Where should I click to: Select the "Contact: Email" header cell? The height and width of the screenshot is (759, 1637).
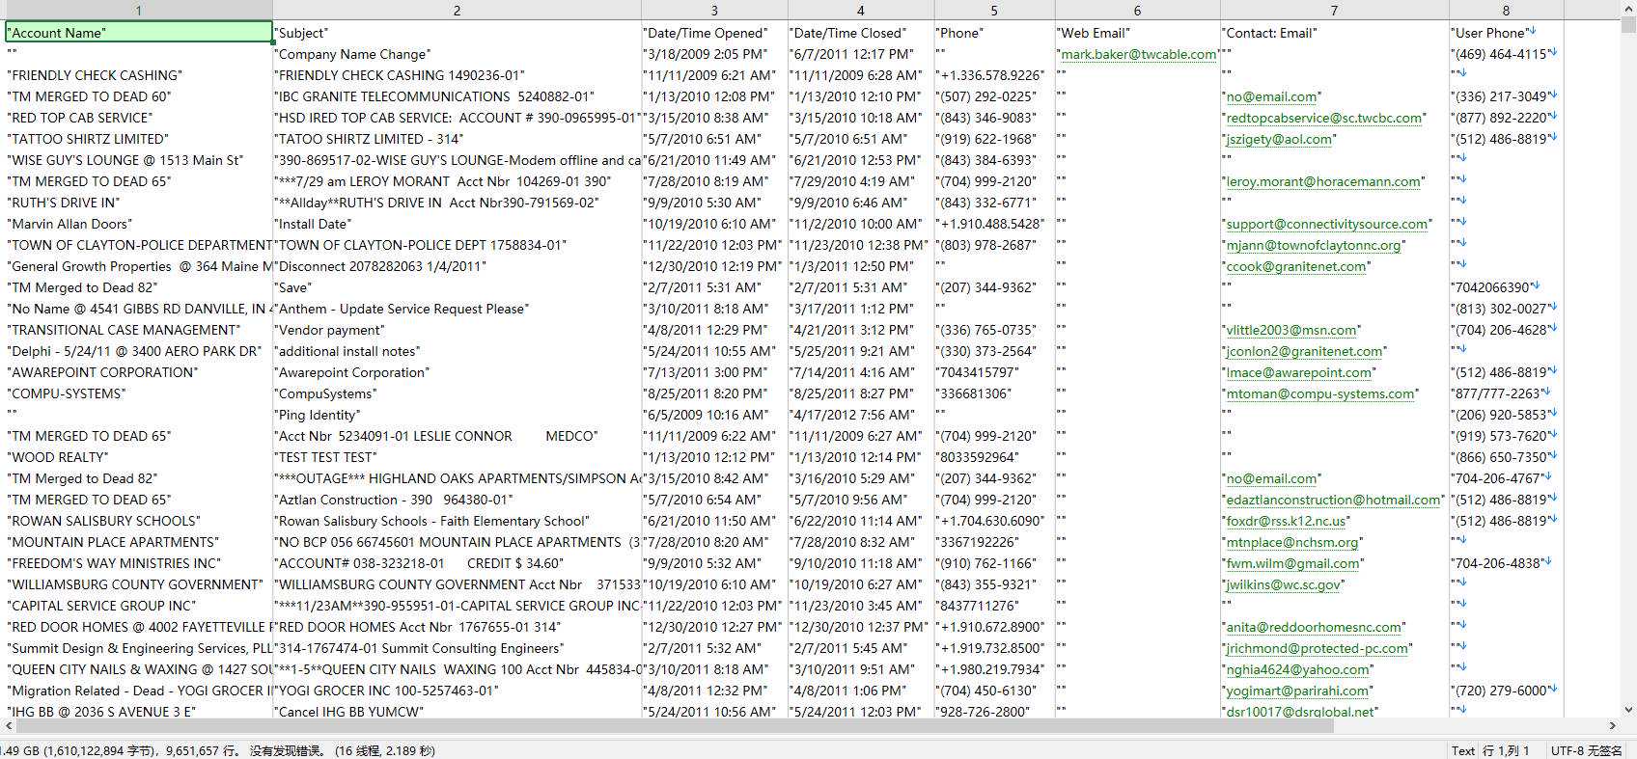click(1334, 33)
